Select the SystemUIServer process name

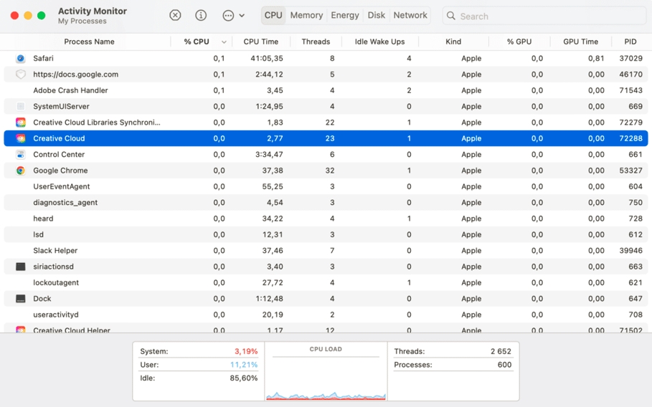coord(61,106)
